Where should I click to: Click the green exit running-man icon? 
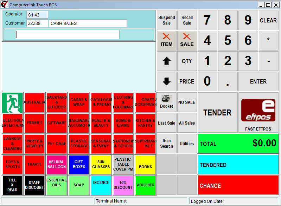click(x=12, y=102)
